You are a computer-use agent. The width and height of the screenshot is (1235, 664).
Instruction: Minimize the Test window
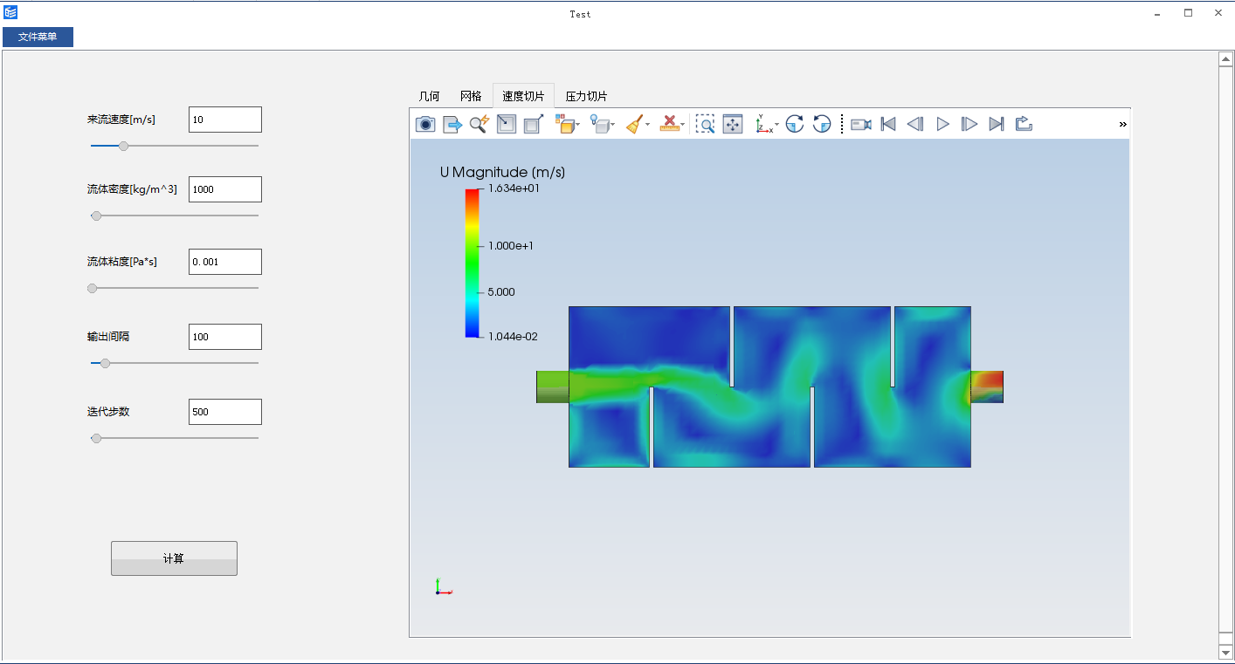point(1158,13)
